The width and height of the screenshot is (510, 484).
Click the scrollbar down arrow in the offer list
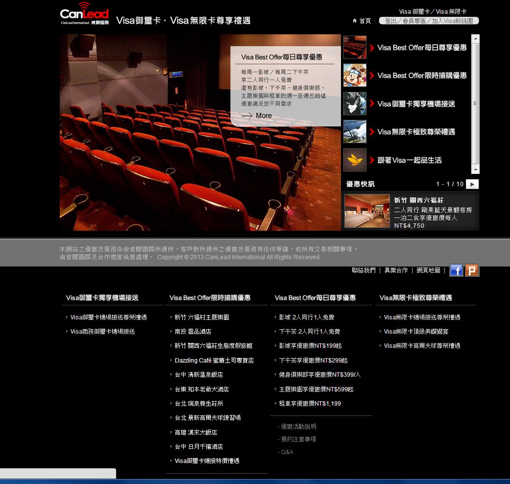(476, 170)
